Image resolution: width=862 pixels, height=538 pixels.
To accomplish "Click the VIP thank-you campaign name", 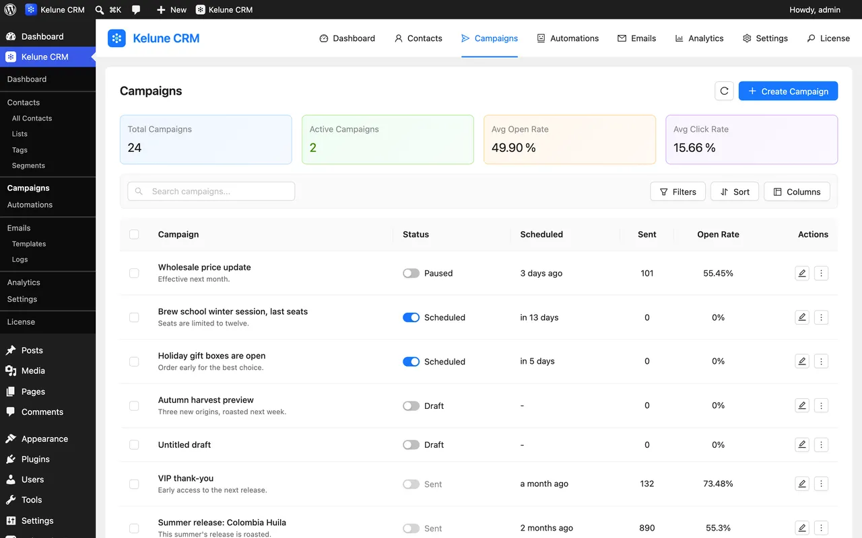I will click(186, 478).
